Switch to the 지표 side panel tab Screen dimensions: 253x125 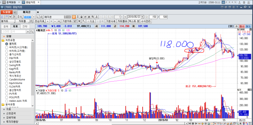pyautogui.click(x=15, y=26)
